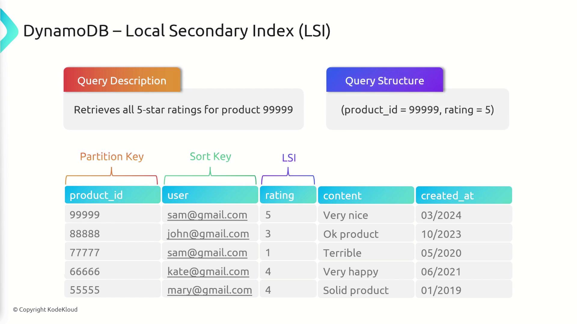
Task: Select the 'Terrible' content cell
Action: (342, 253)
